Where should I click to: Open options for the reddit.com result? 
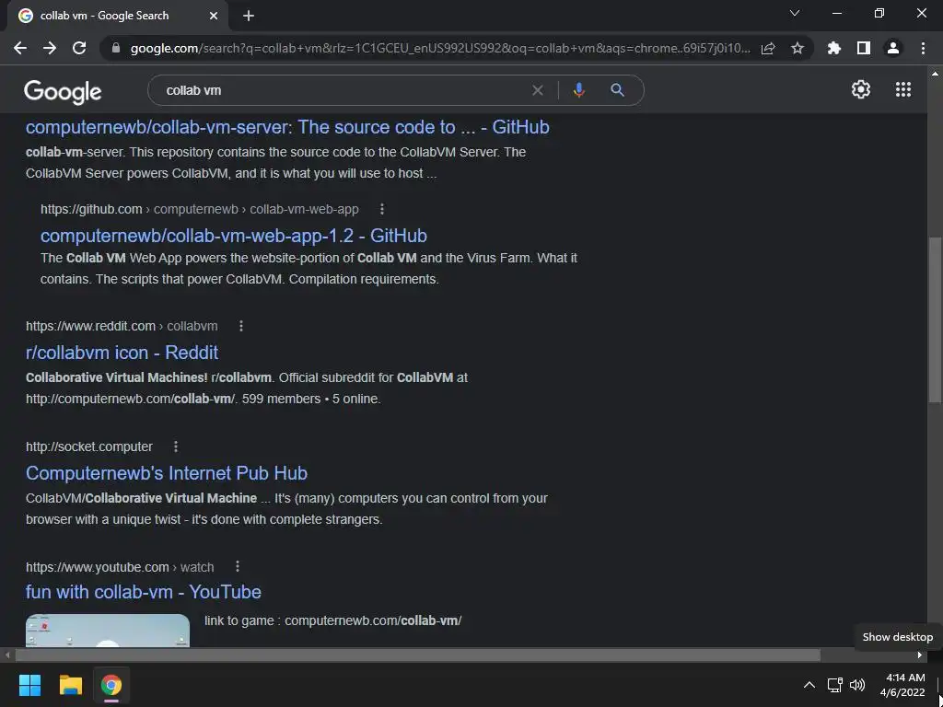(x=241, y=326)
